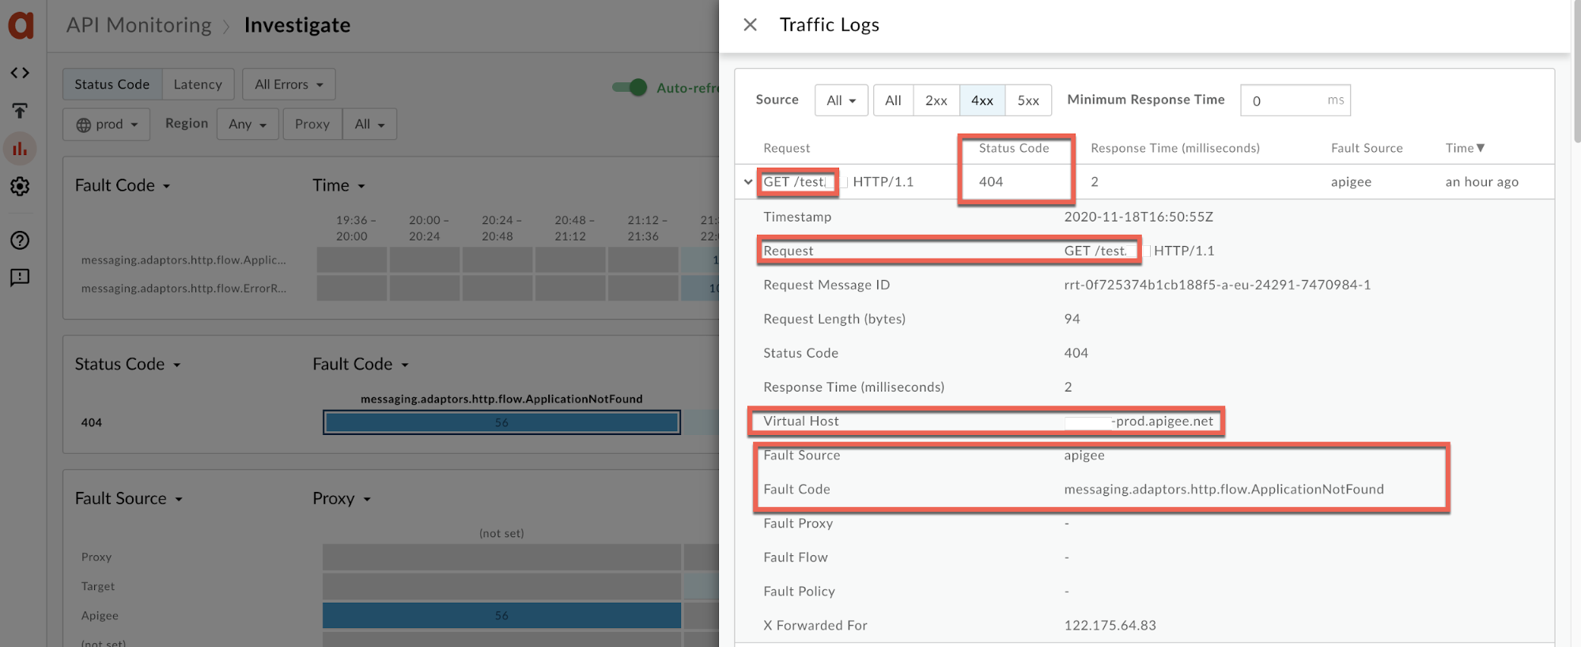The image size is (1581, 647).
Task: Open the All Errors dropdown
Action: [289, 85]
